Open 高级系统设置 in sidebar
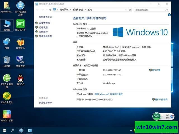179x134 pixels. [x=45, y=36]
